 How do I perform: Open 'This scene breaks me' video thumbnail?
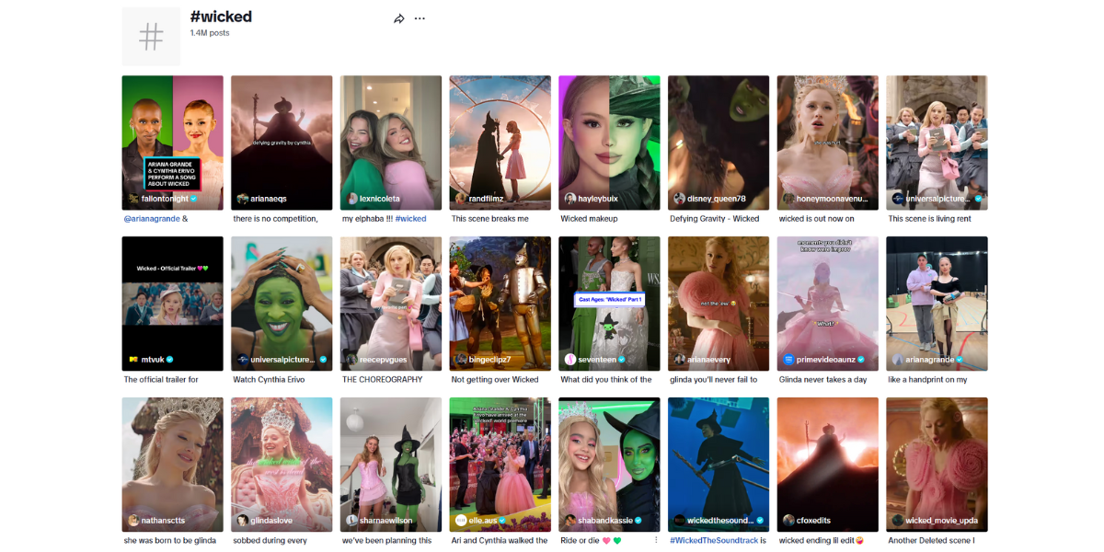(500, 143)
